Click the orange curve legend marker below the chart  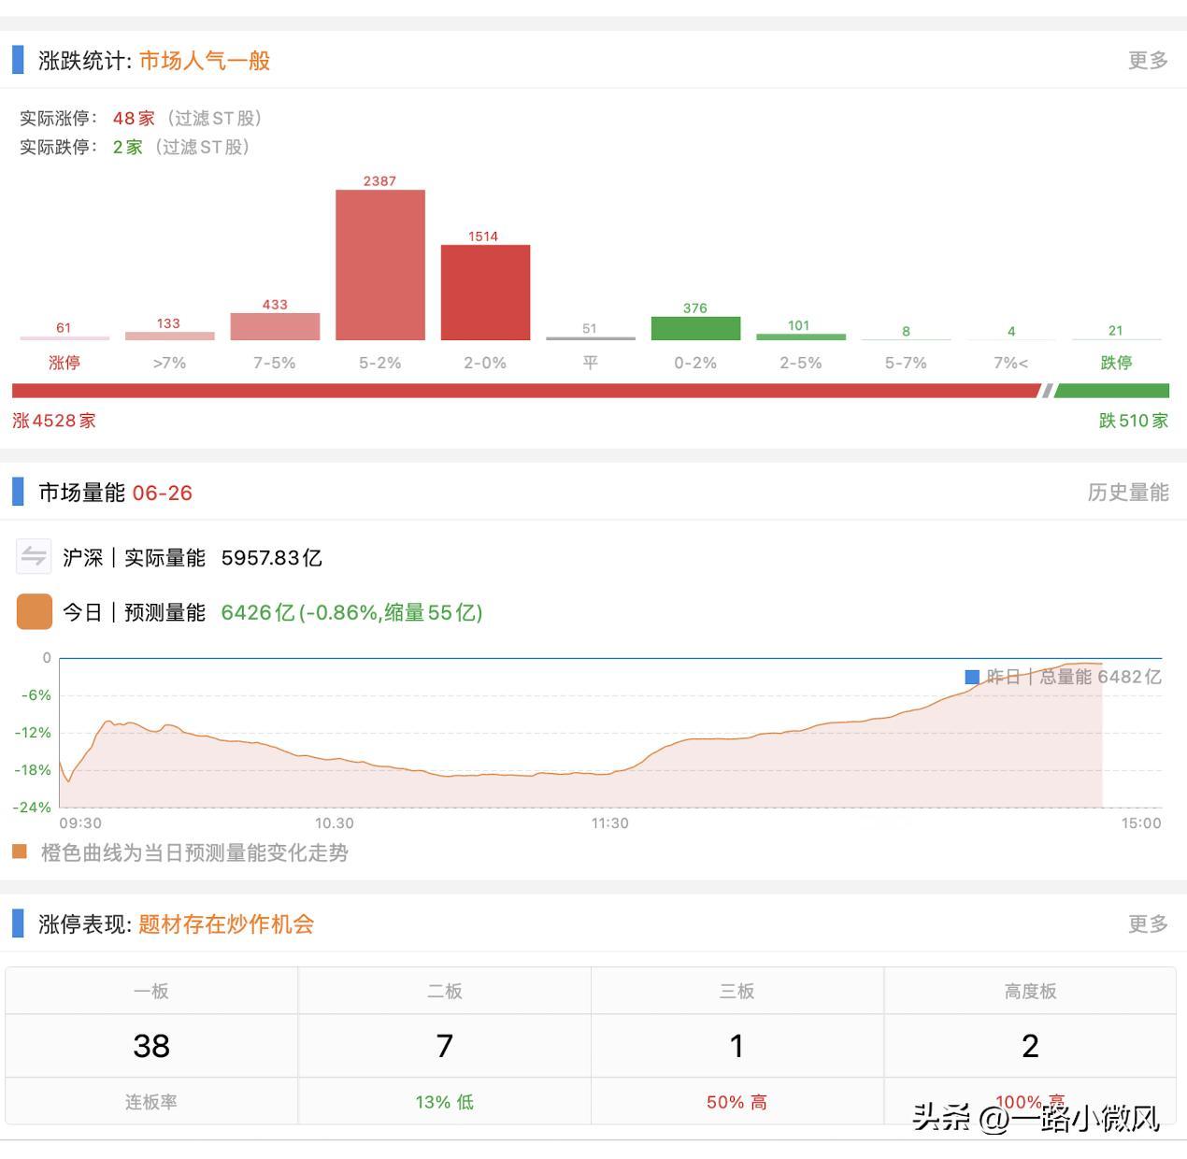click(19, 852)
